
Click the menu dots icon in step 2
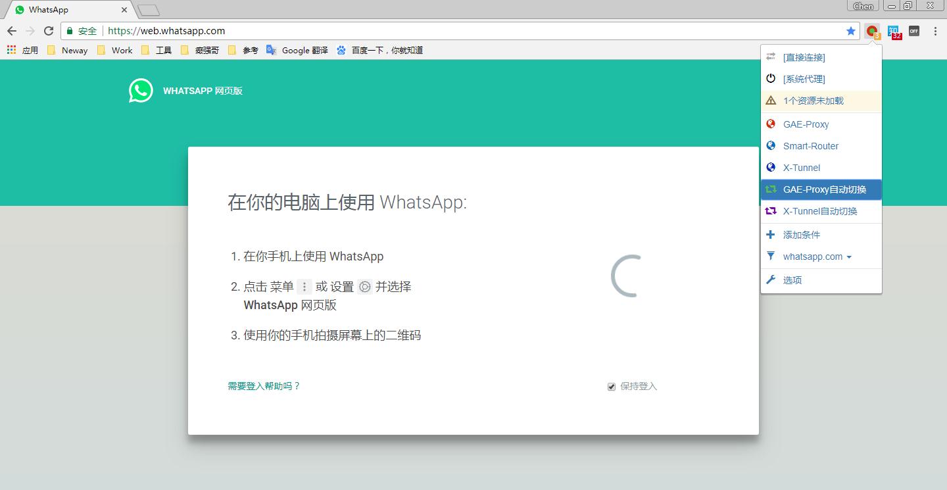click(304, 287)
